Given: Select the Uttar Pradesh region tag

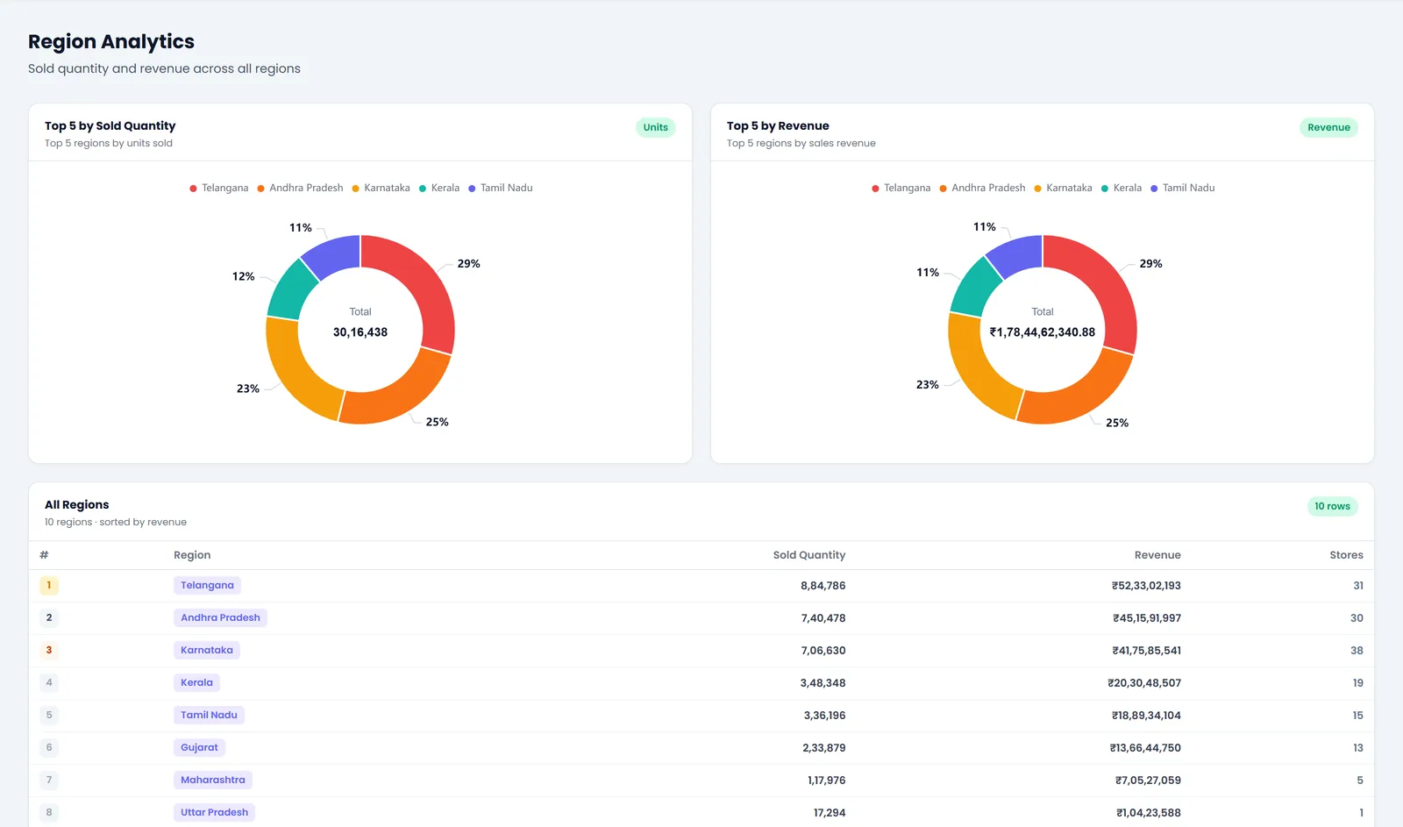Looking at the screenshot, I should (214, 812).
